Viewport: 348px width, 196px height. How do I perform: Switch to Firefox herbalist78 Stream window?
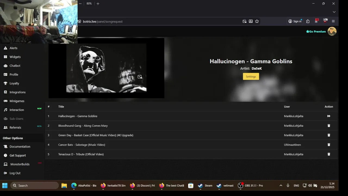(x=113, y=186)
